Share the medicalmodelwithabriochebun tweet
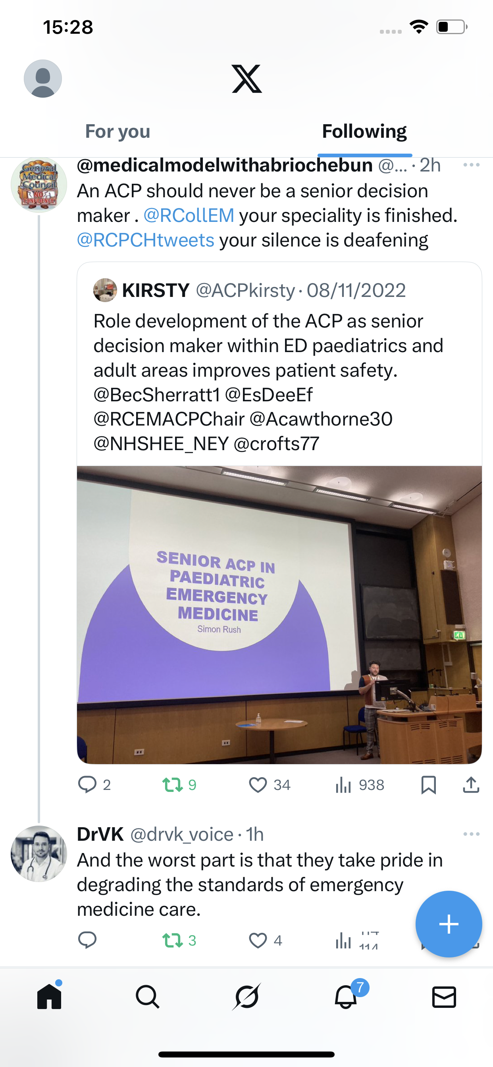The image size is (493, 1067). [x=471, y=784]
